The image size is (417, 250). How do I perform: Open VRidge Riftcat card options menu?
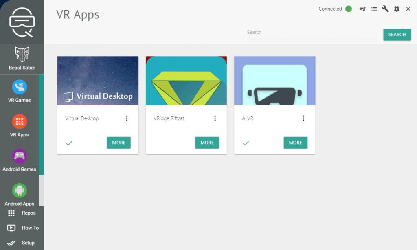215,118
